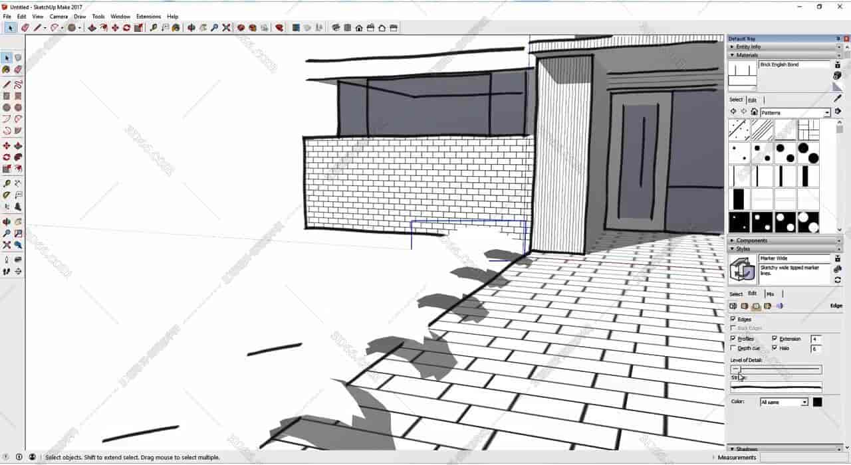
Task: Click the black edge color swatch
Action: pos(817,402)
